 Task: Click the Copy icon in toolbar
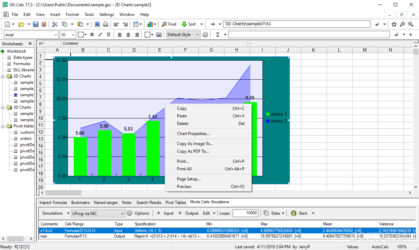point(65,24)
